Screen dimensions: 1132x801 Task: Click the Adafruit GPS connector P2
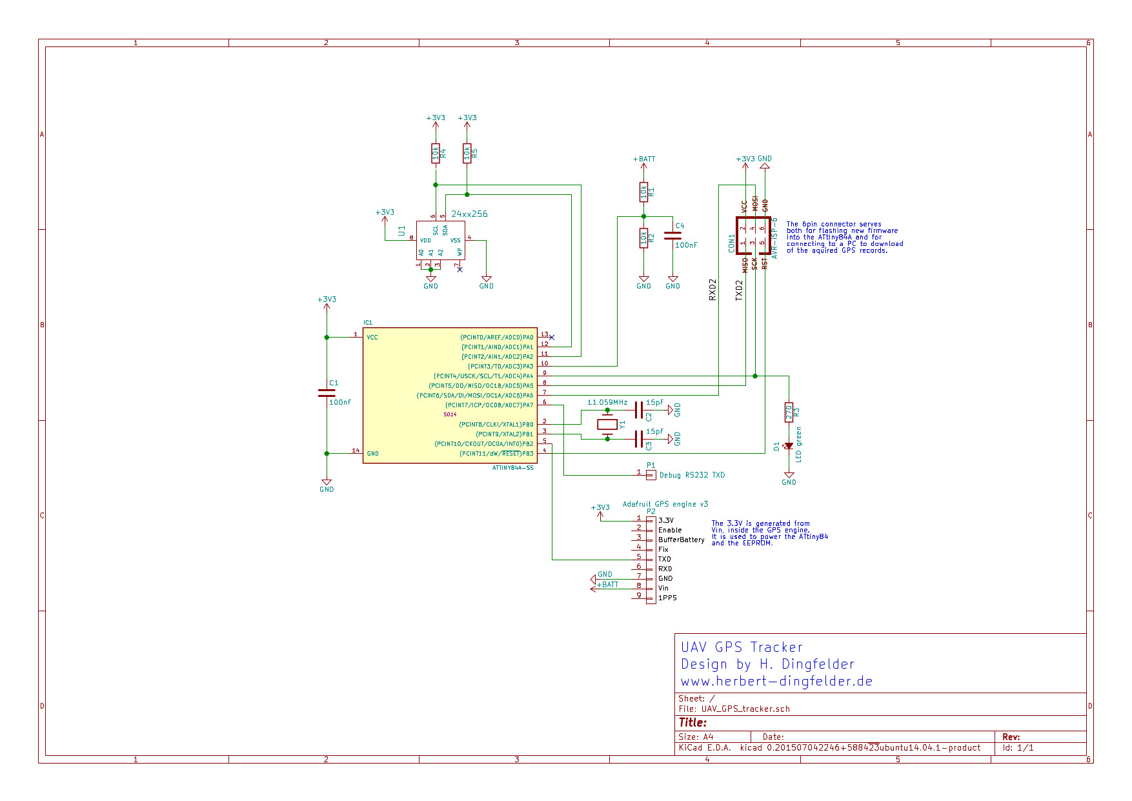[651, 560]
